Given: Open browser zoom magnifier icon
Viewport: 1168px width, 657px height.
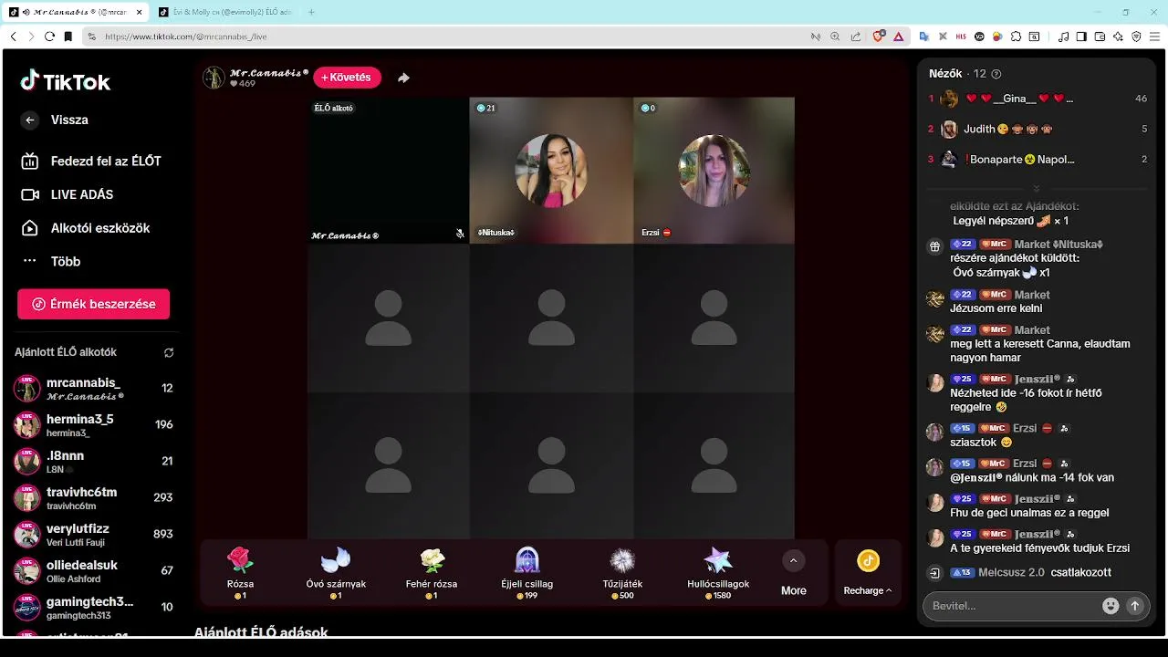Looking at the screenshot, I should (x=835, y=36).
